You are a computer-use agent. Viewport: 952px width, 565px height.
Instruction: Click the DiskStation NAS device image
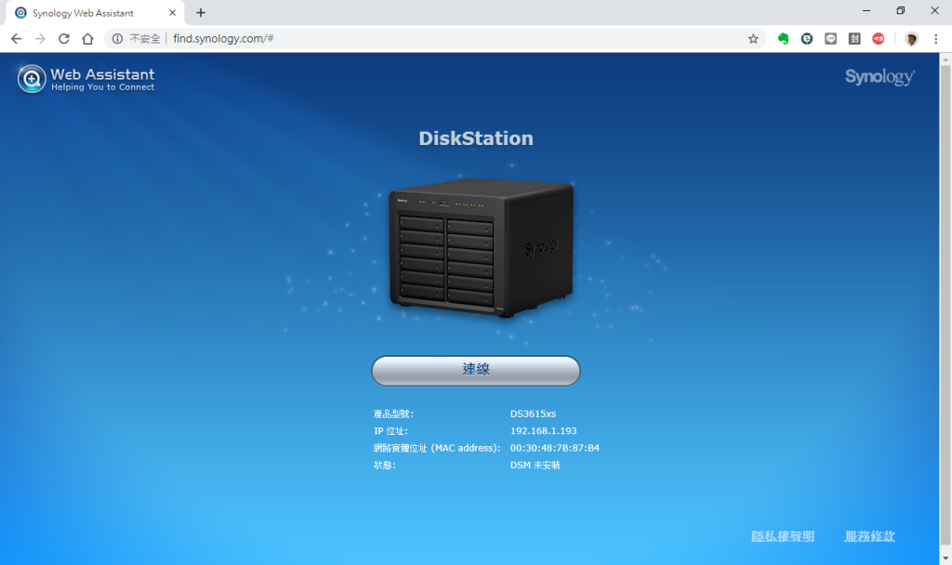[x=481, y=248]
